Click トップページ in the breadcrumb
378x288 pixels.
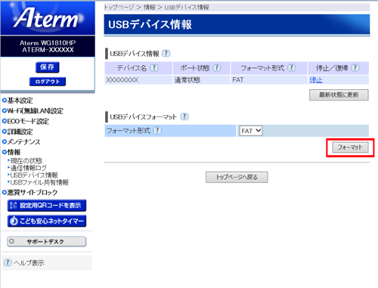point(119,8)
